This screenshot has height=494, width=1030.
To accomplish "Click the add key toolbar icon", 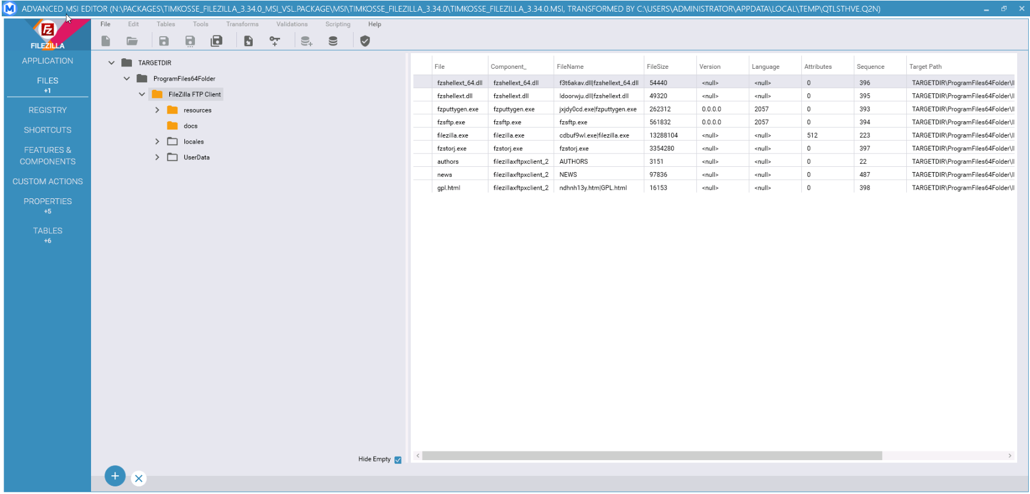I will [274, 41].
